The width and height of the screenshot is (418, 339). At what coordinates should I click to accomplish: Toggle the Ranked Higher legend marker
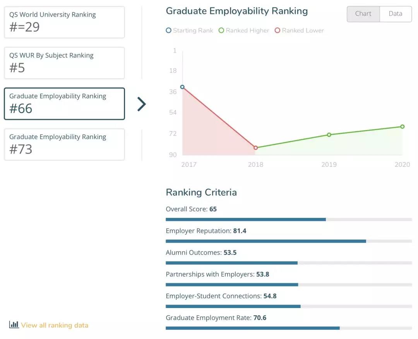[x=221, y=31]
